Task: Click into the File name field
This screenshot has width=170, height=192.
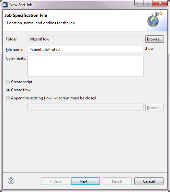Action: click(x=85, y=50)
